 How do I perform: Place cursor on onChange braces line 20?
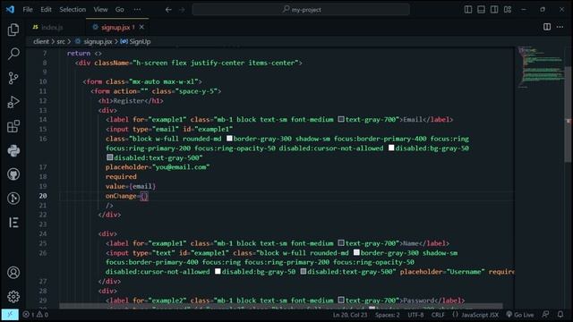coord(144,197)
